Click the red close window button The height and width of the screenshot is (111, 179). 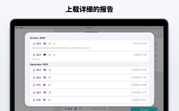(x=16, y=28)
